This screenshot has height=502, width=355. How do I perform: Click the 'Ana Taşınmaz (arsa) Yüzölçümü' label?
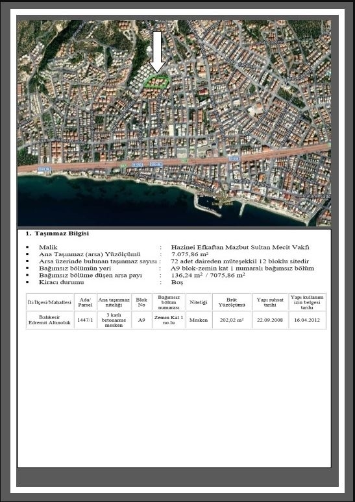pyautogui.click(x=90, y=254)
